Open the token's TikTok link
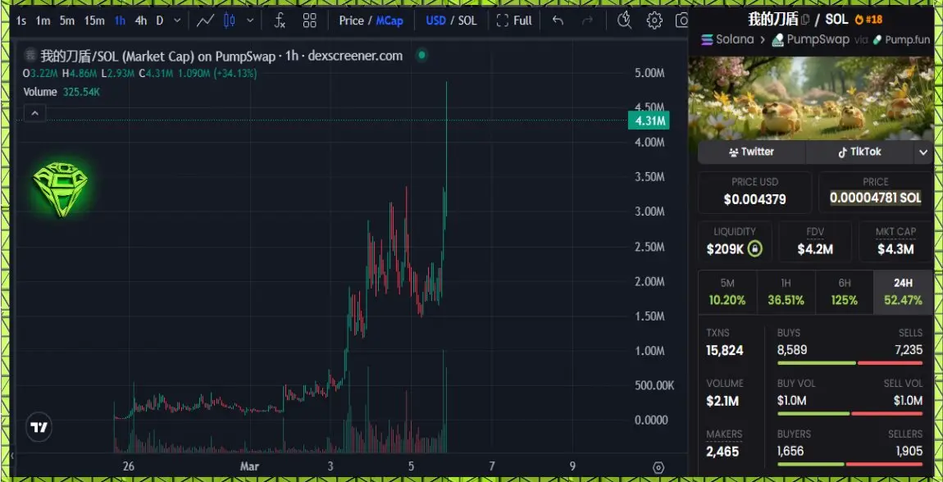The image size is (943, 482). (x=859, y=152)
